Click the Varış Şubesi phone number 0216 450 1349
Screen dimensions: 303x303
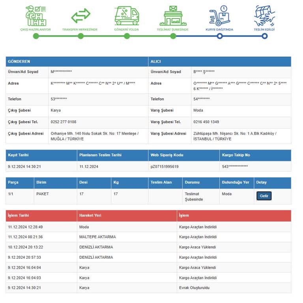206,122
